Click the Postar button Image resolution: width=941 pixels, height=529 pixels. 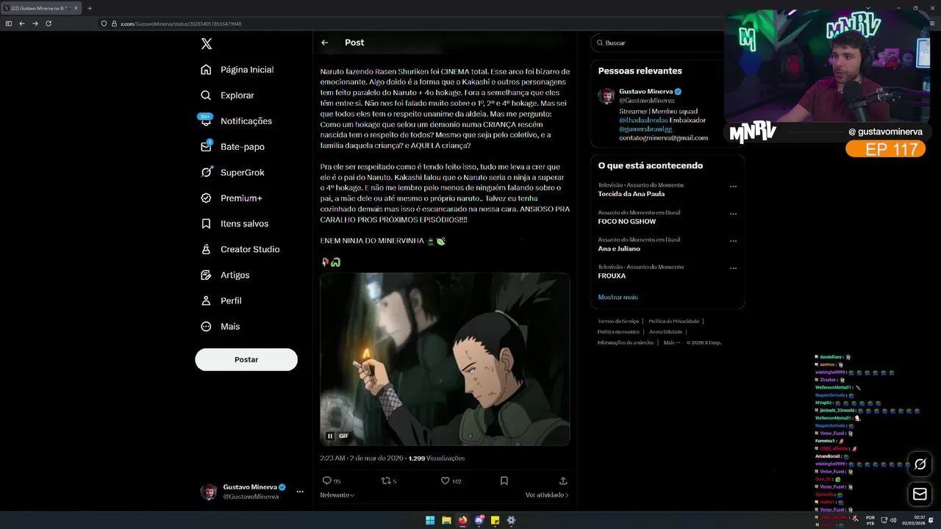[x=246, y=359]
